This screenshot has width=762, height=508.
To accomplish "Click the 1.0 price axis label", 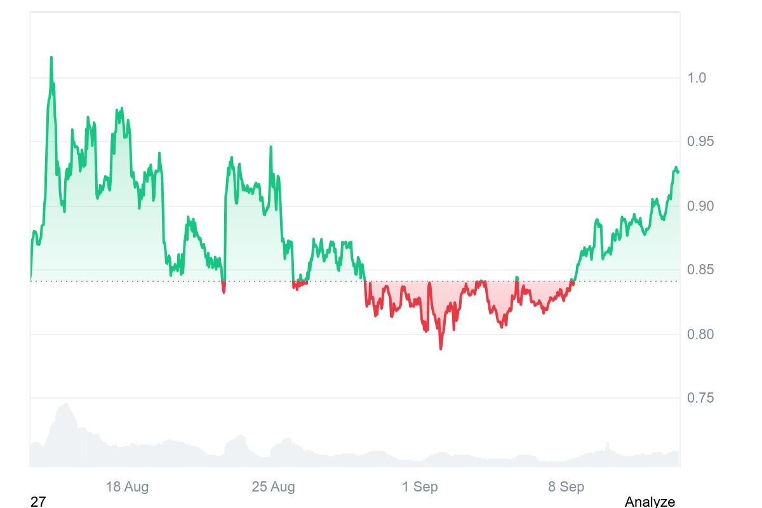I will point(697,77).
